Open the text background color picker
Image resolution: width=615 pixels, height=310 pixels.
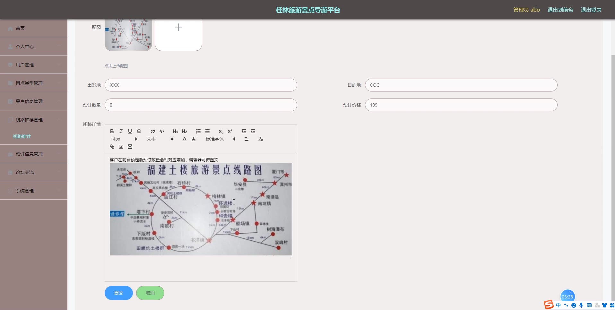[x=193, y=139]
